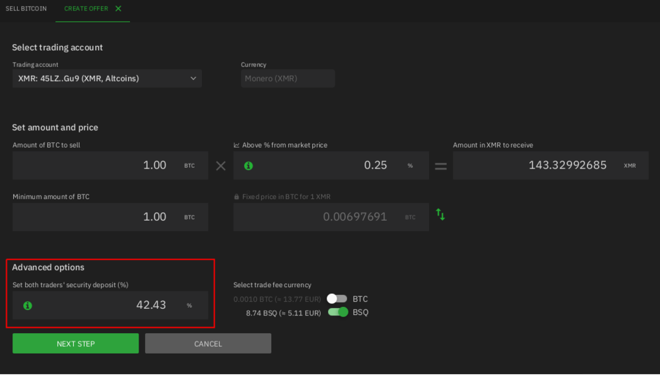This screenshot has height=378, width=660.
Task: Select the Create Offer tab
Action: pyautogui.click(x=86, y=9)
